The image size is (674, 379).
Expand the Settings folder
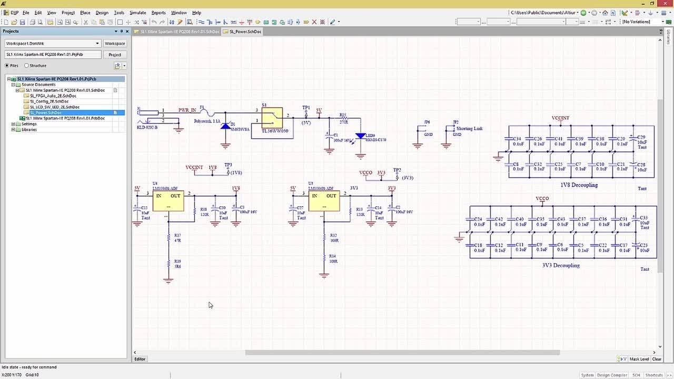(x=13, y=124)
